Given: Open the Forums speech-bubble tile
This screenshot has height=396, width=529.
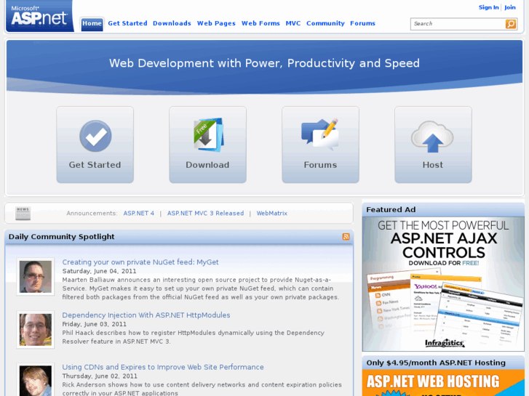Looking at the screenshot, I should pos(320,145).
